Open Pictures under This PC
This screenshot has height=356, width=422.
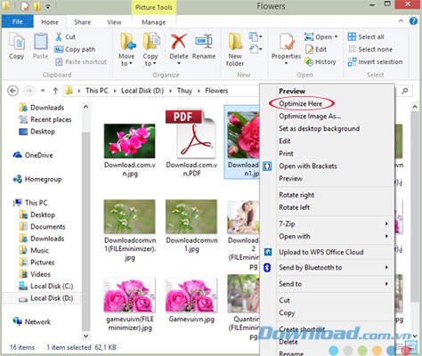coord(37,263)
